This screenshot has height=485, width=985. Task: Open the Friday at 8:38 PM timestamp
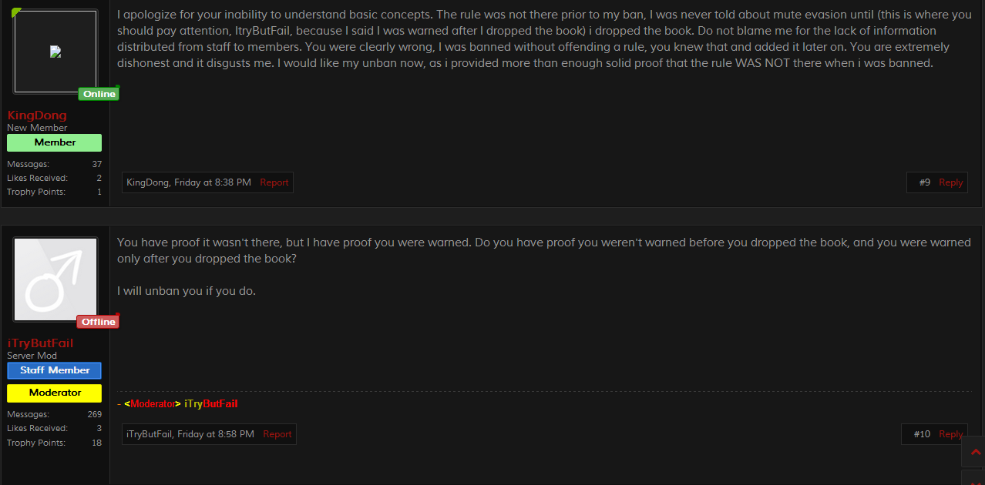click(213, 182)
